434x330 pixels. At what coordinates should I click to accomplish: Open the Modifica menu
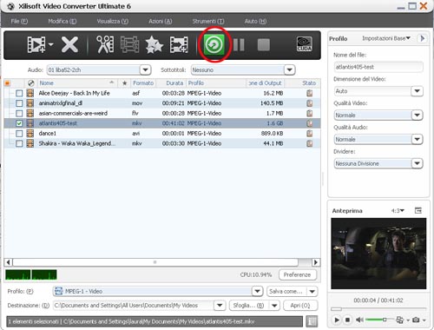point(62,21)
